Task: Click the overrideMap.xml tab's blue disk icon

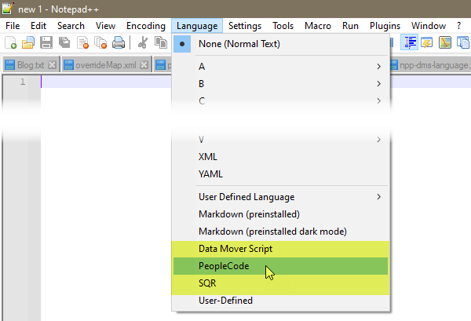Action: click(69, 65)
